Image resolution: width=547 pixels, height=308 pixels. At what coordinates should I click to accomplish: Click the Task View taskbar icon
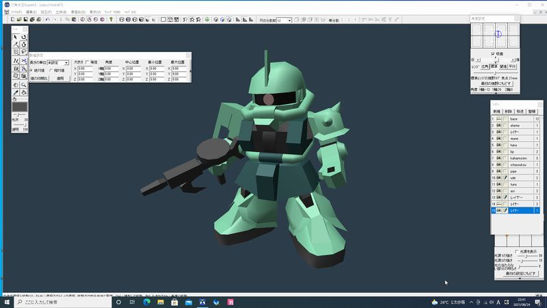[x=132, y=302]
